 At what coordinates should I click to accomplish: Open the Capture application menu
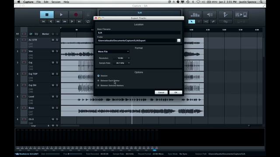click(x=28, y=2)
